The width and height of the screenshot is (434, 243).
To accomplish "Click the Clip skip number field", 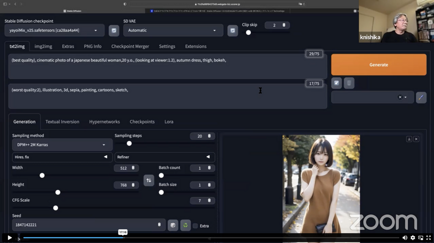I will (277, 25).
